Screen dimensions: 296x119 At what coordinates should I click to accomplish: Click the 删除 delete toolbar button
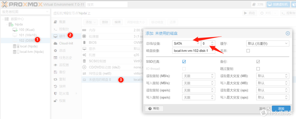(105, 22)
